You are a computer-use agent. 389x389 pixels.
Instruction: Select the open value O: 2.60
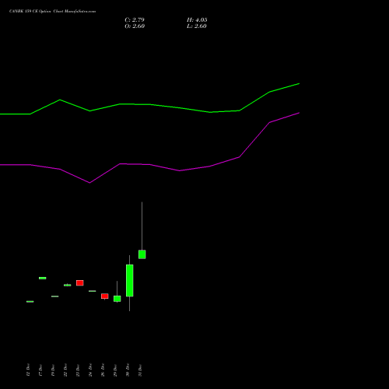pos(135,26)
